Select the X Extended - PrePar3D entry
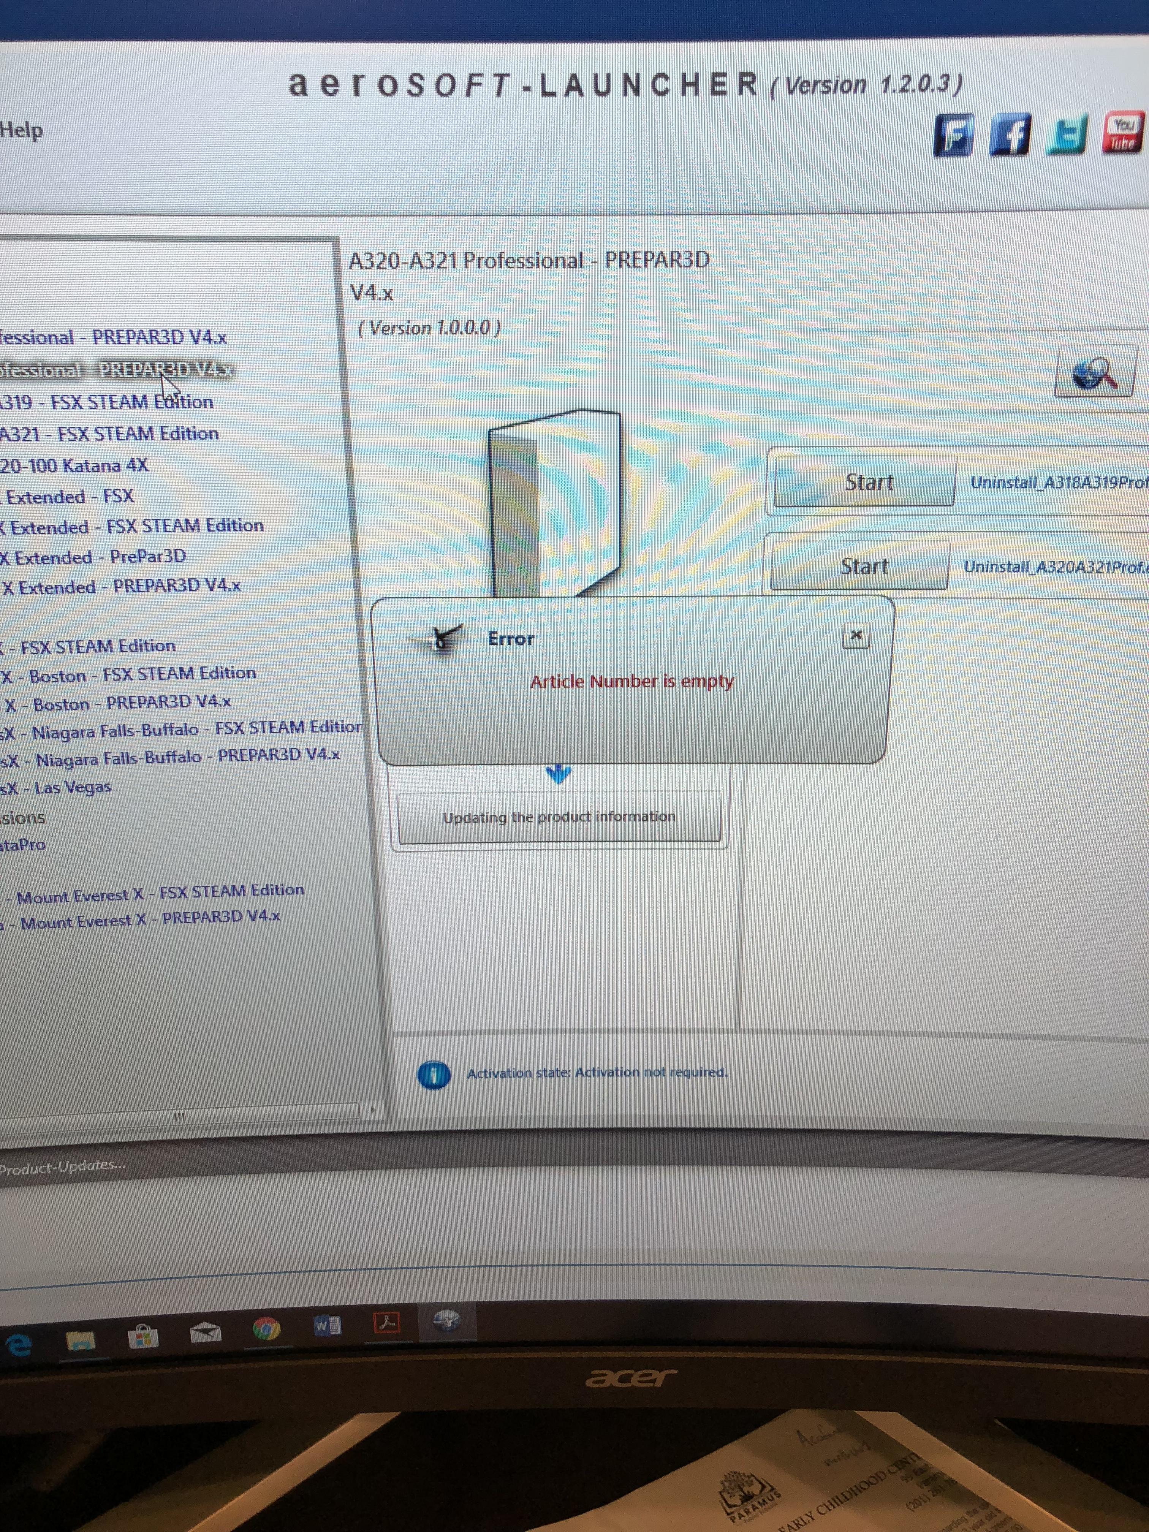1149x1532 pixels. (93, 556)
